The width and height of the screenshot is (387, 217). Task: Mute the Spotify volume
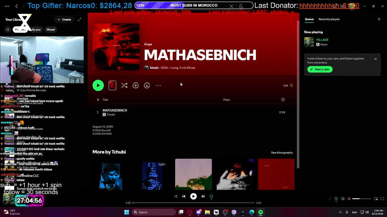pos(349,199)
